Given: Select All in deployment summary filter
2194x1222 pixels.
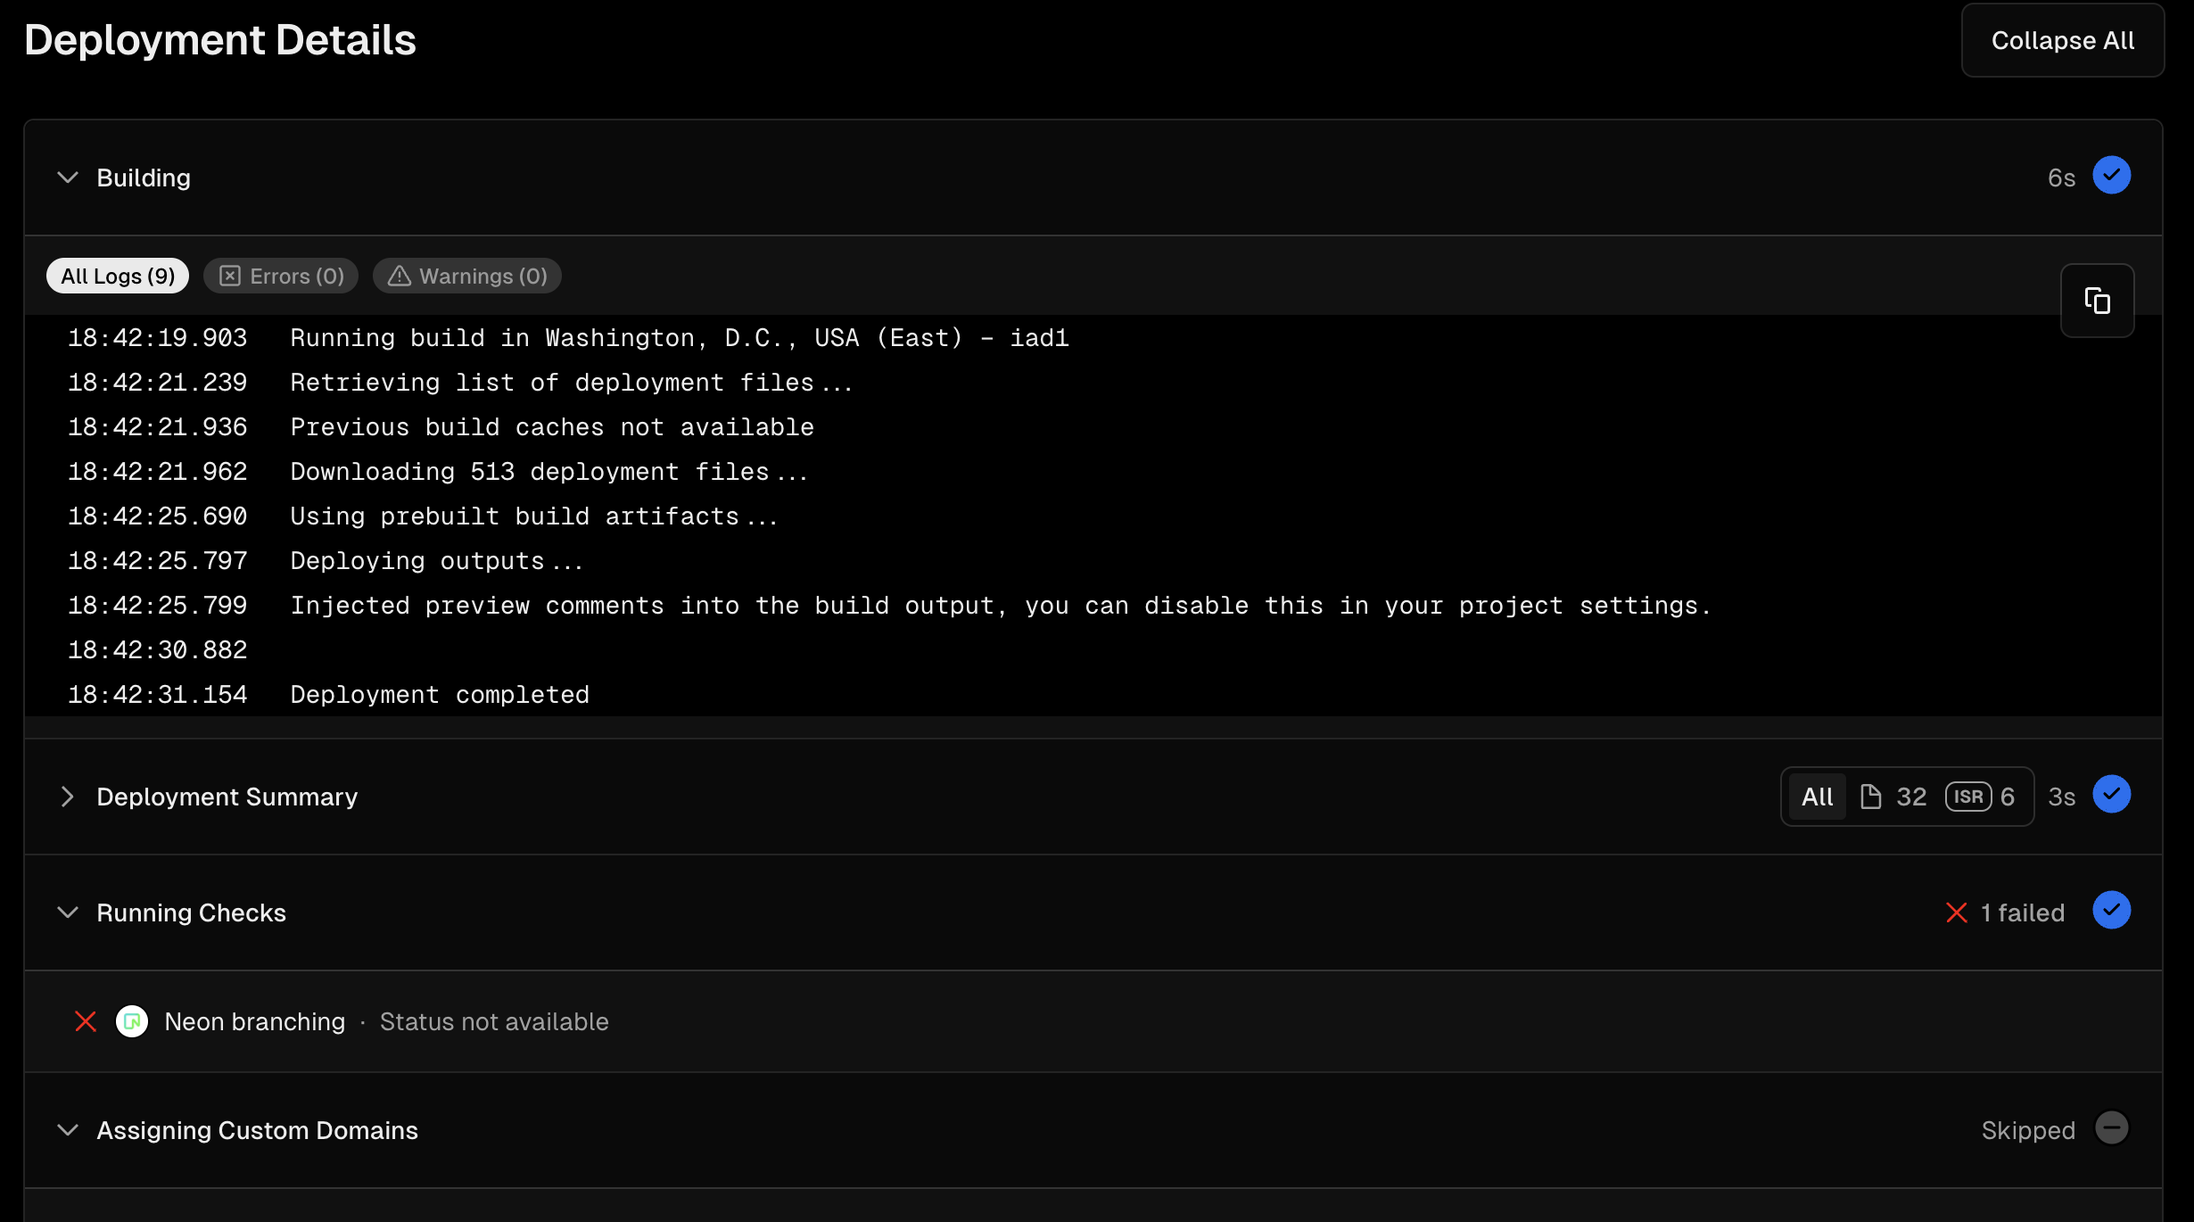Looking at the screenshot, I should pos(1817,797).
